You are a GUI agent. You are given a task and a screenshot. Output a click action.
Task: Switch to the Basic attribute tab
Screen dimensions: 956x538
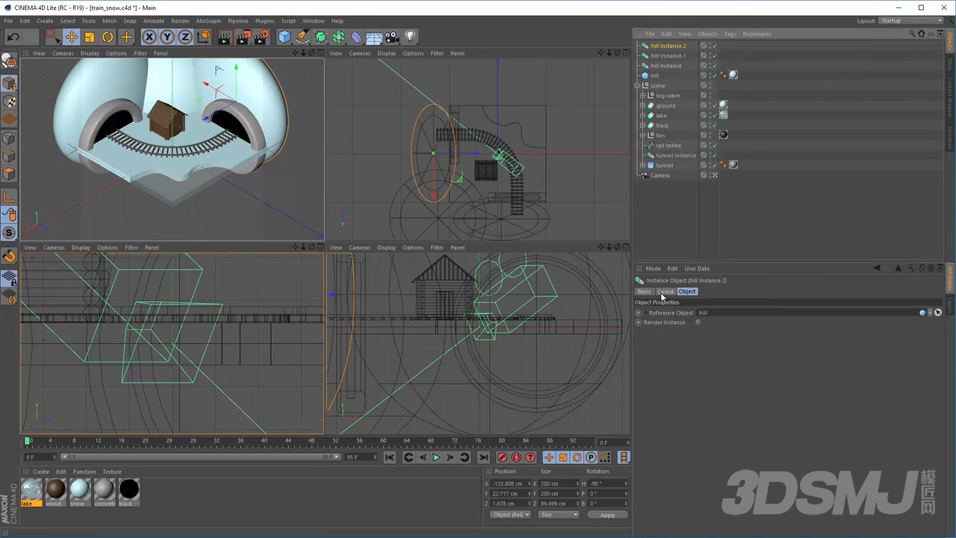644,291
